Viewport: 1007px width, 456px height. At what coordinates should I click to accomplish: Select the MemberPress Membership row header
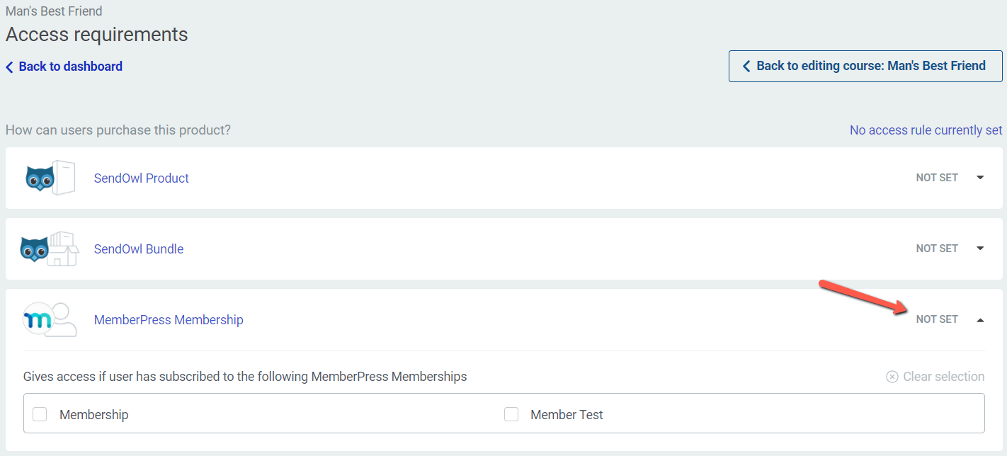(169, 319)
